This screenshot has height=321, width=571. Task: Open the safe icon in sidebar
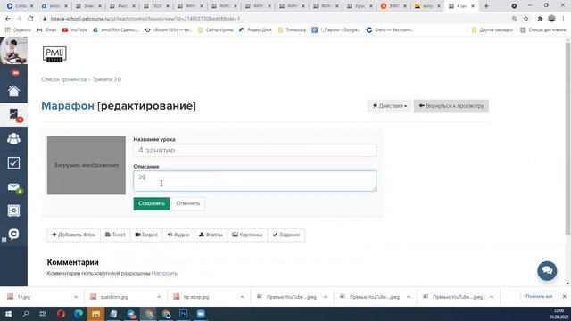(13, 210)
